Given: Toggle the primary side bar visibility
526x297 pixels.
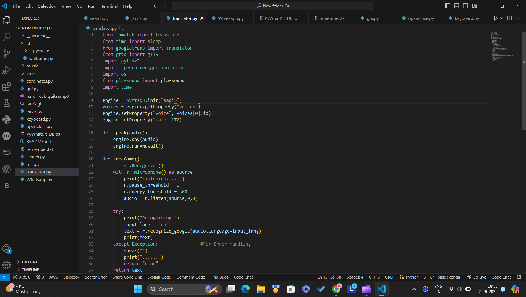Looking at the screenshot, I should [x=448, y=6].
